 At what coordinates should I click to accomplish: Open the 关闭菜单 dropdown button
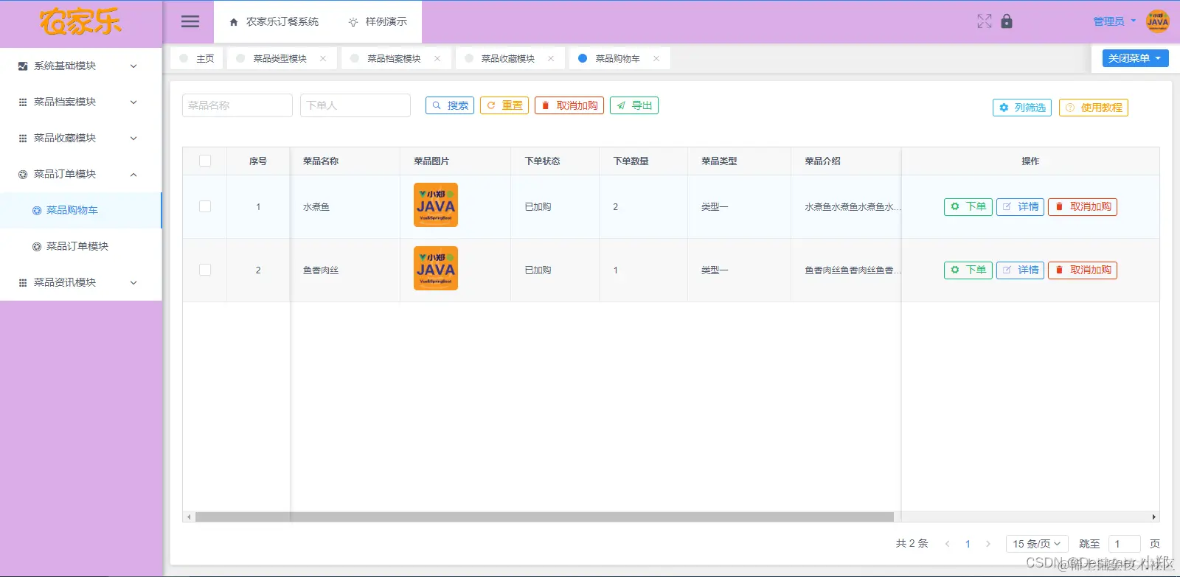coord(1135,58)
